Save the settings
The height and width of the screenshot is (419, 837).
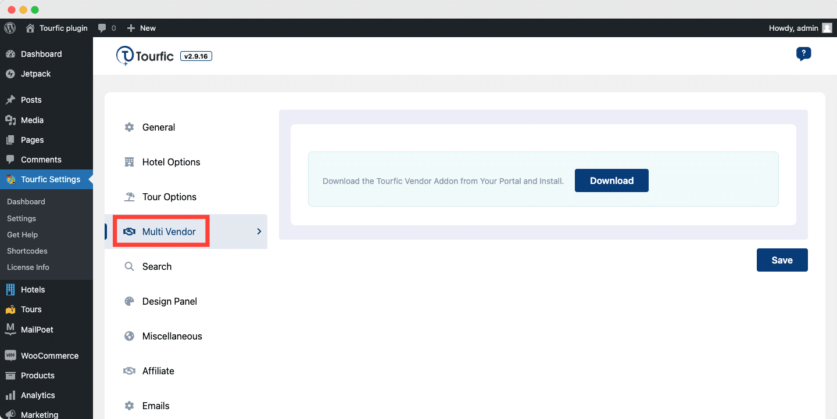tap(782, 260)
